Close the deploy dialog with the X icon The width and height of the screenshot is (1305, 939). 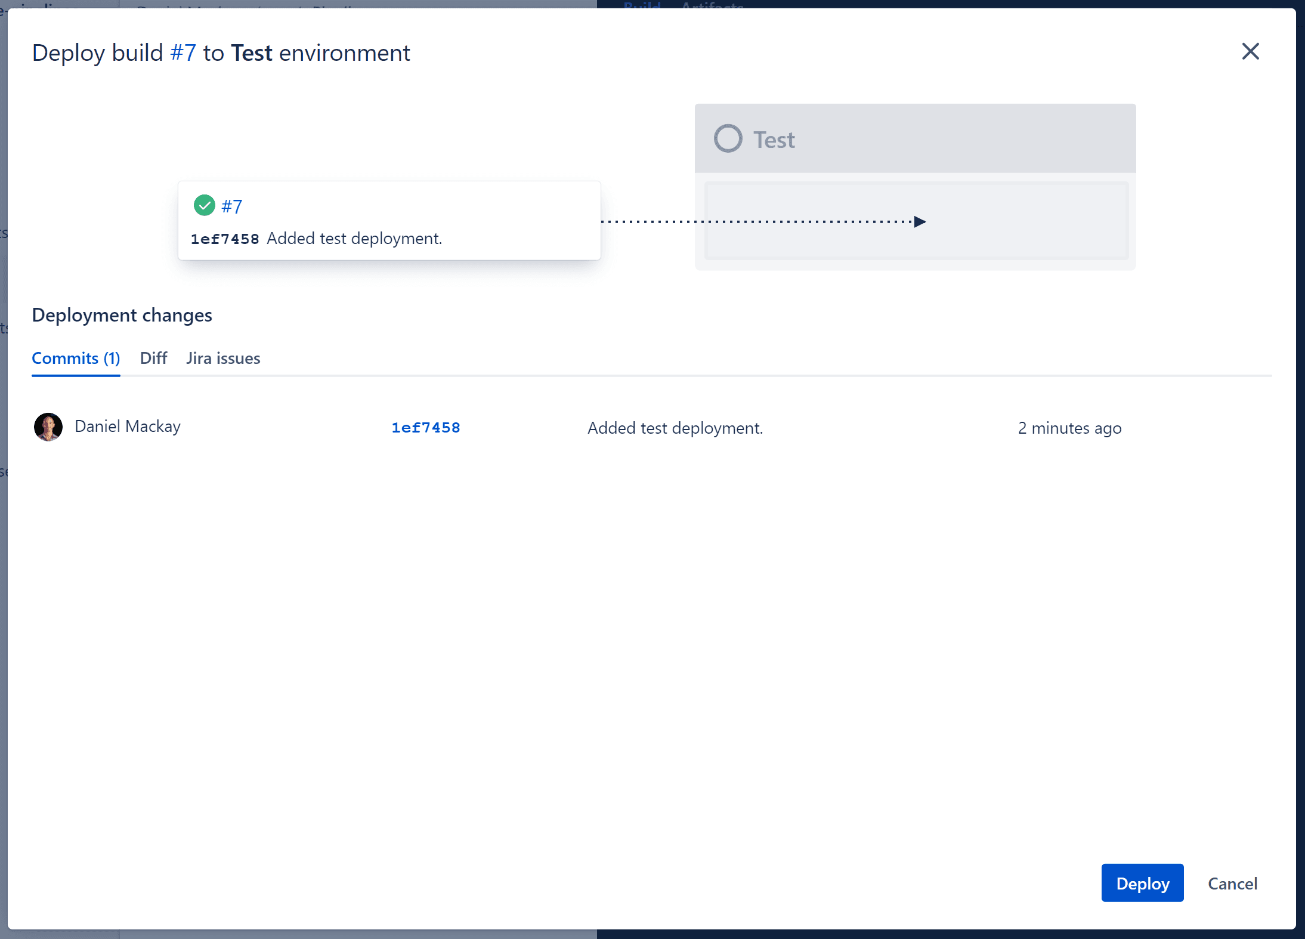1250,52
